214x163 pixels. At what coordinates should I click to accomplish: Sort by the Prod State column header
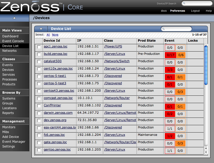147,41
